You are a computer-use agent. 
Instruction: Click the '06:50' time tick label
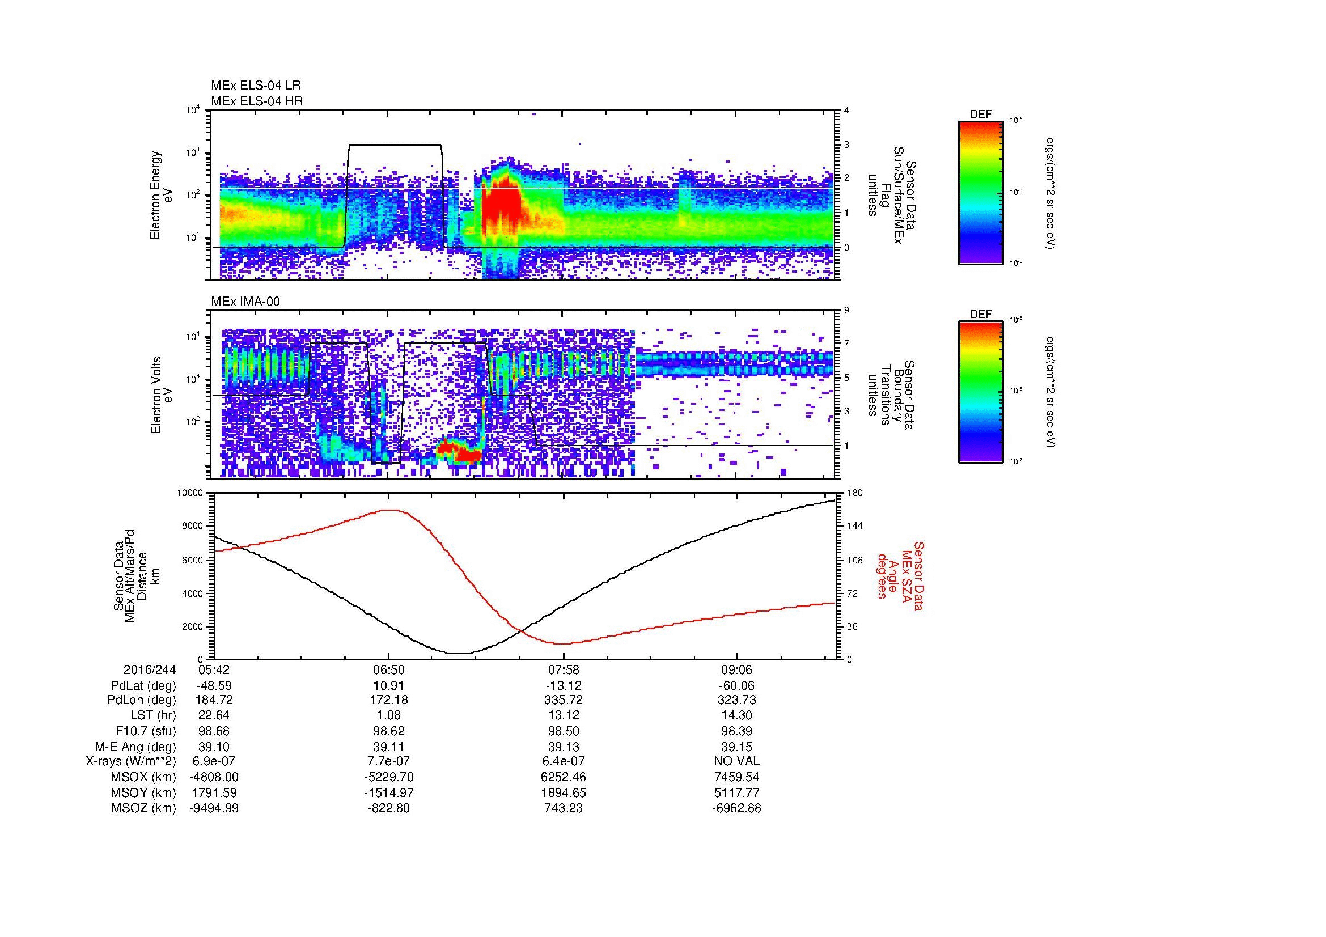tap(389, 670)
